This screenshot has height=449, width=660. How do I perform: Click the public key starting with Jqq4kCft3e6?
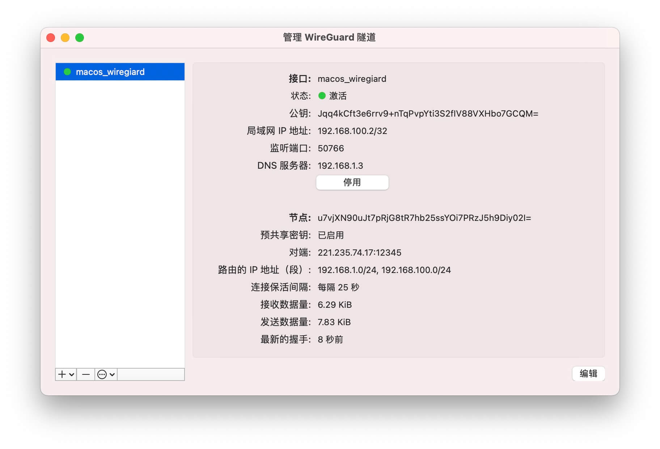428,114
